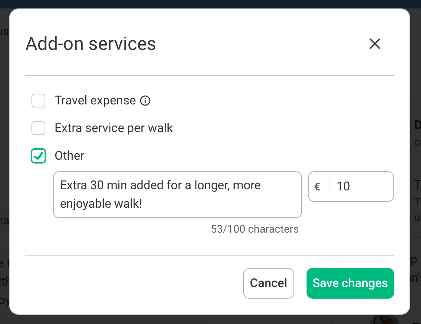421x324 pixels.
Task: Click the 53/100 characters counter
Action: (x=255, y=229)
